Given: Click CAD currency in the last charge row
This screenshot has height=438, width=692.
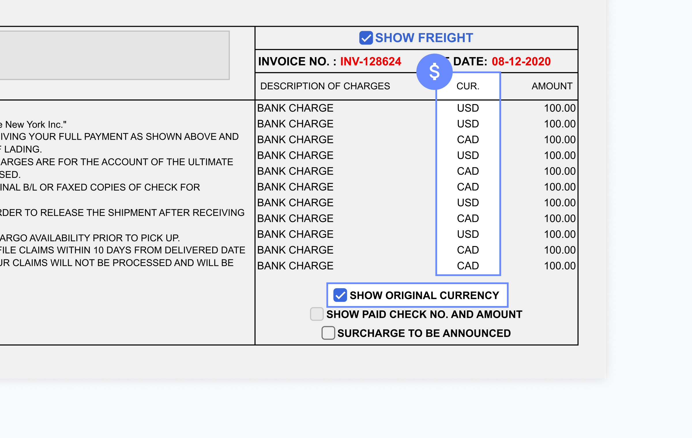Looking at the screenshot, I should [x=468, y=266].
